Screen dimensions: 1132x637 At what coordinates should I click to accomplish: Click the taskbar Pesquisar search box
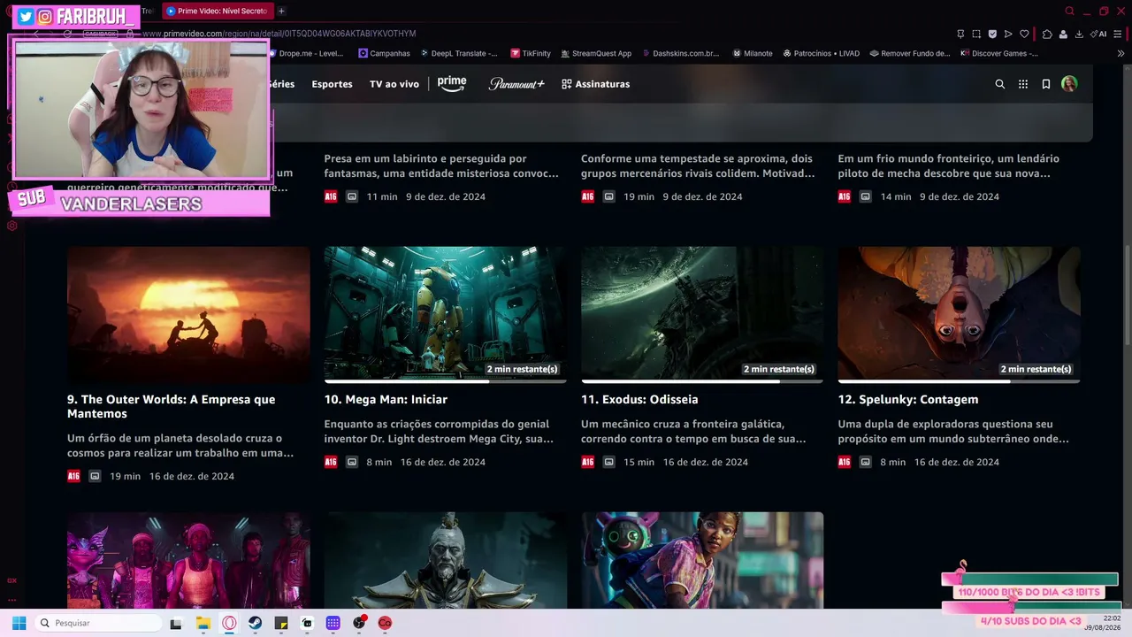coord(98,623)
